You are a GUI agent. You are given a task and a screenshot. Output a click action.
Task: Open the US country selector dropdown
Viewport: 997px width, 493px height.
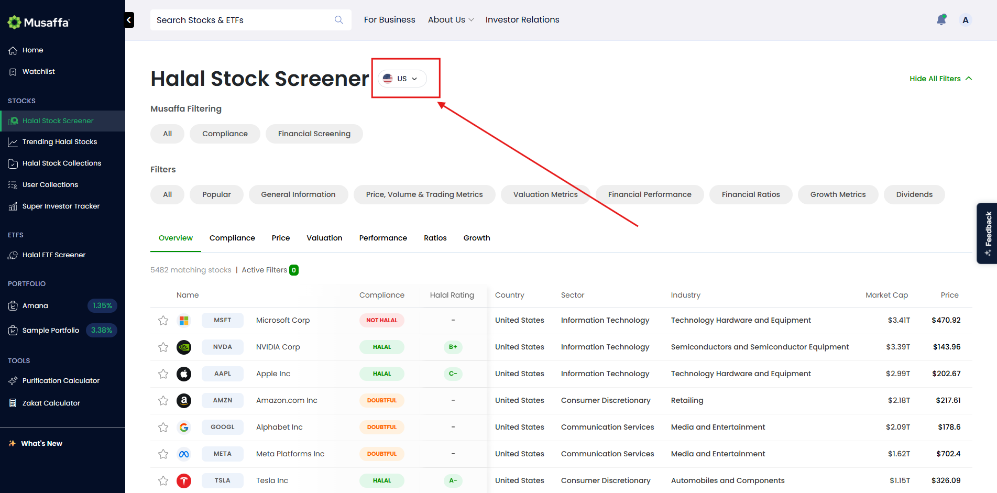402,79
